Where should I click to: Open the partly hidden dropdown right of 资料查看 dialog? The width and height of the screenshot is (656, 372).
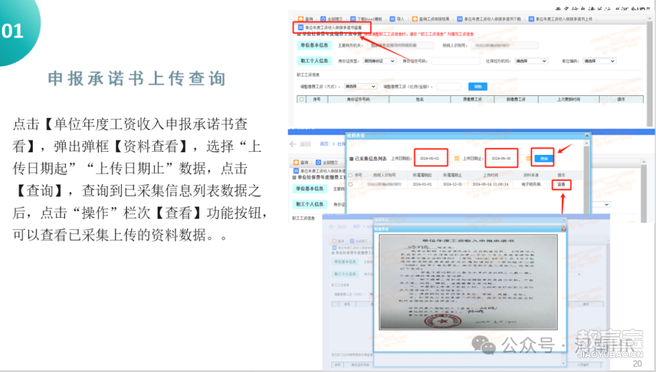coord(600,205)
